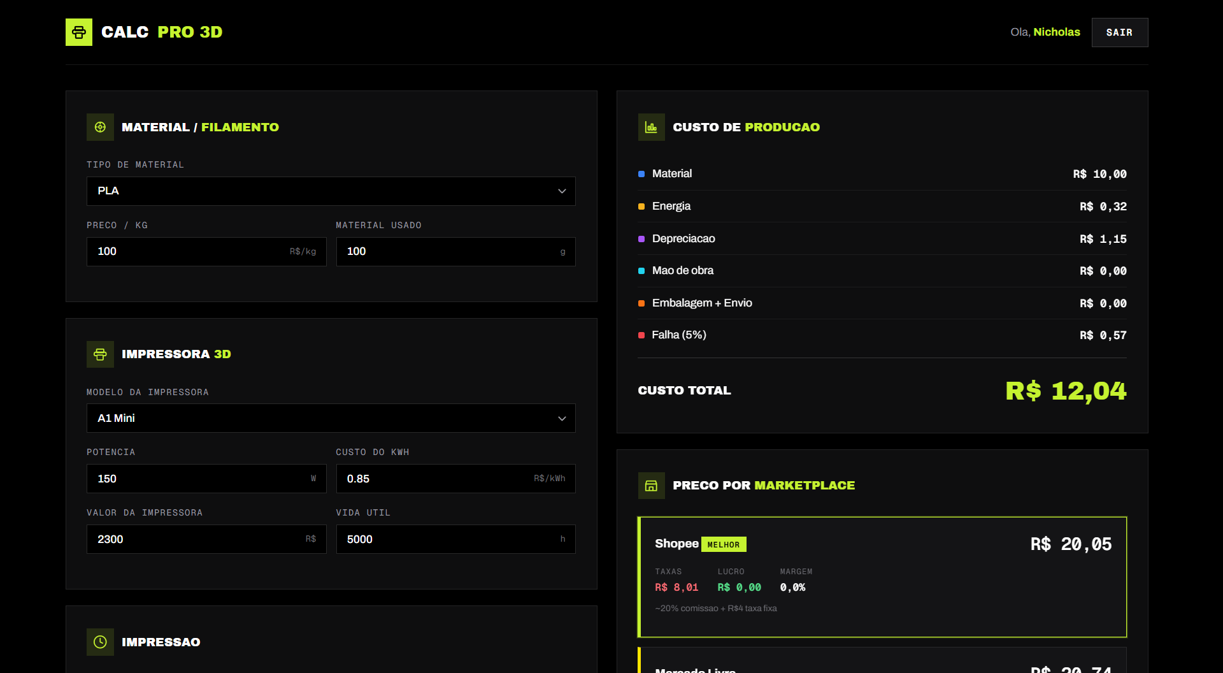The height and width of the screenshot is (673, 1223).
Task: Click the cyan Mao de obra color dot
Action: (641, 271)
